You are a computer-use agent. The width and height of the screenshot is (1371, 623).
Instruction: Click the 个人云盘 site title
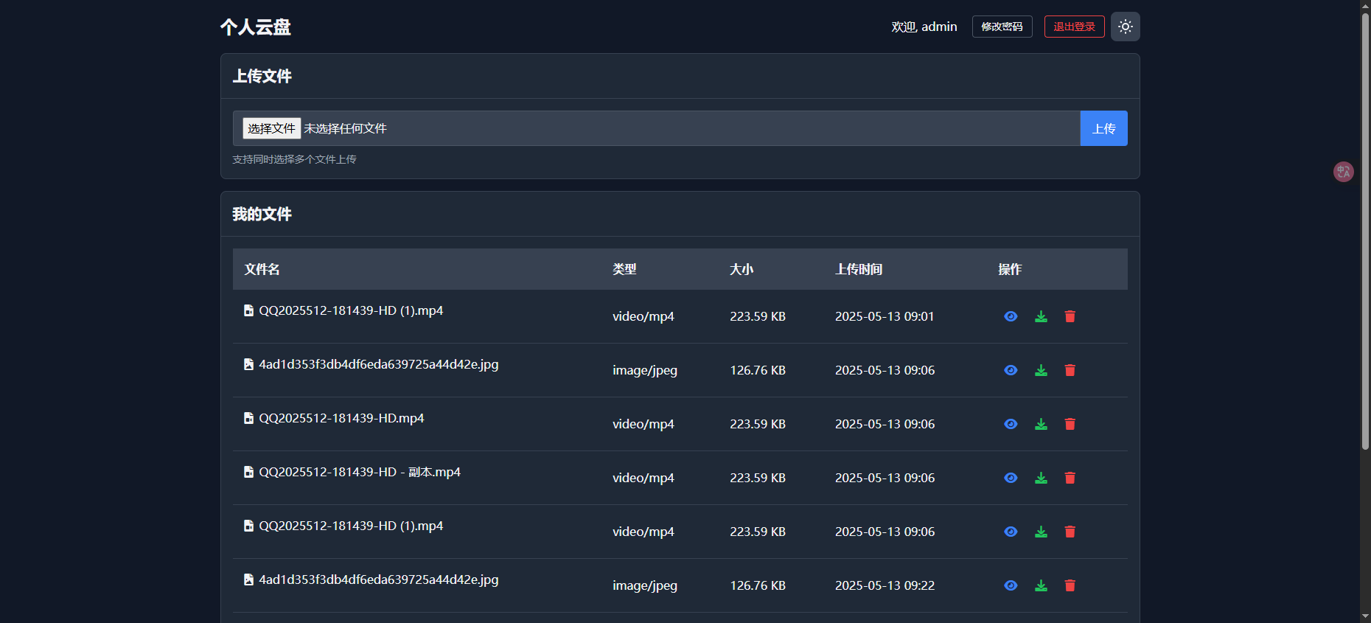tap(255, 27)
